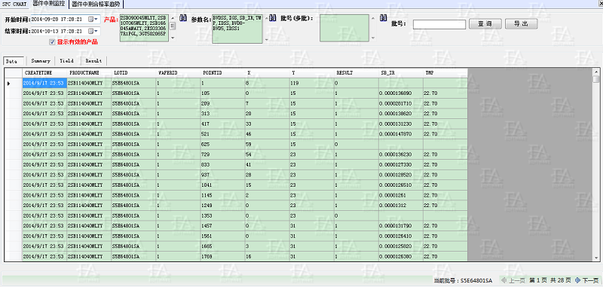Select the first row's record indicator arrow
This screenshot has width=603, height=287.
8,83
